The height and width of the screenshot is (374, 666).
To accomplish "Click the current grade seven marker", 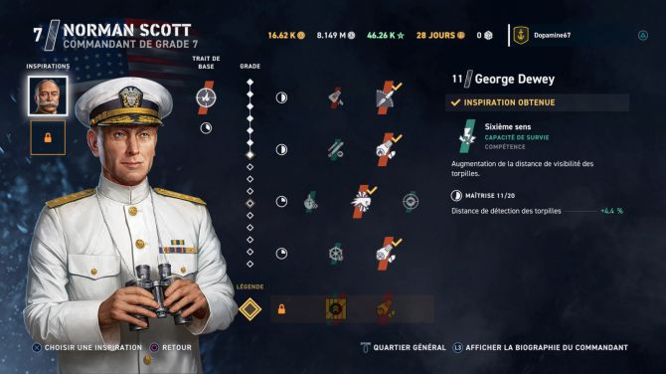I will 250,155.
